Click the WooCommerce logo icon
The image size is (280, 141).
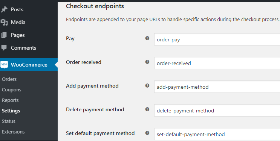(x=4, y=65)
